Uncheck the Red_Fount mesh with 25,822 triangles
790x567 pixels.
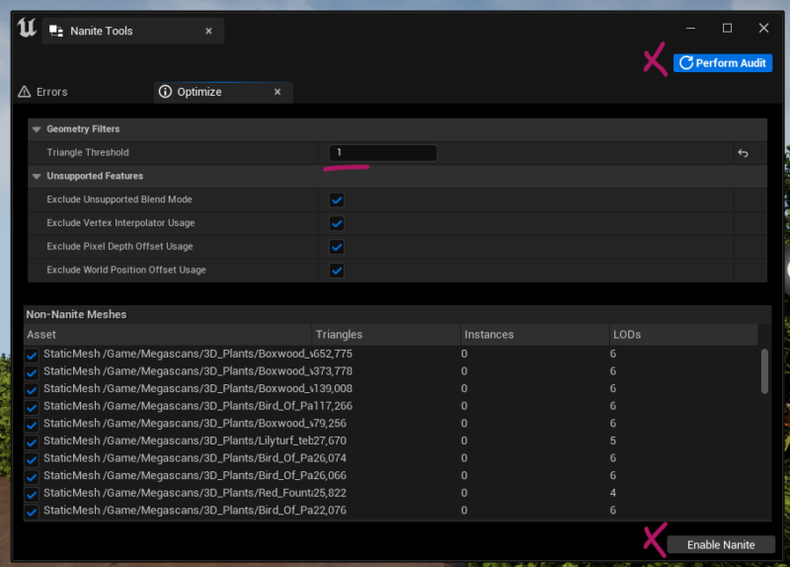[32, 494]
